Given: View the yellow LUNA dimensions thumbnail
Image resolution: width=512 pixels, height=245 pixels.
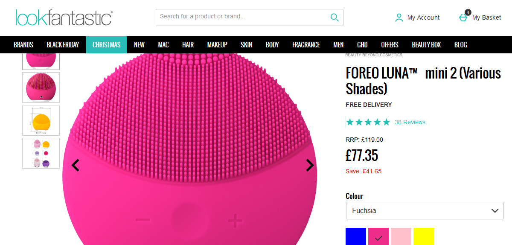Looking at the screenshot, I should click(x=41, y=120).
